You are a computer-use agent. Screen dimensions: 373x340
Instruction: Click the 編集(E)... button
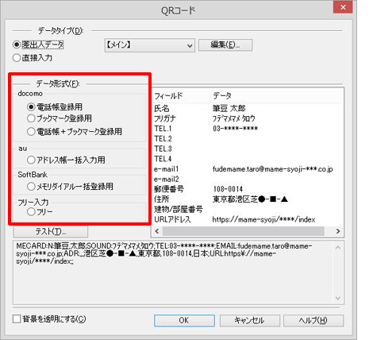225,45
